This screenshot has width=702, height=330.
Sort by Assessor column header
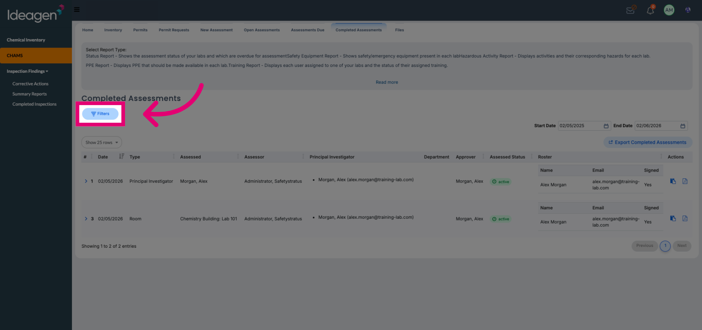pyautogui.click(x=254, y=157)
